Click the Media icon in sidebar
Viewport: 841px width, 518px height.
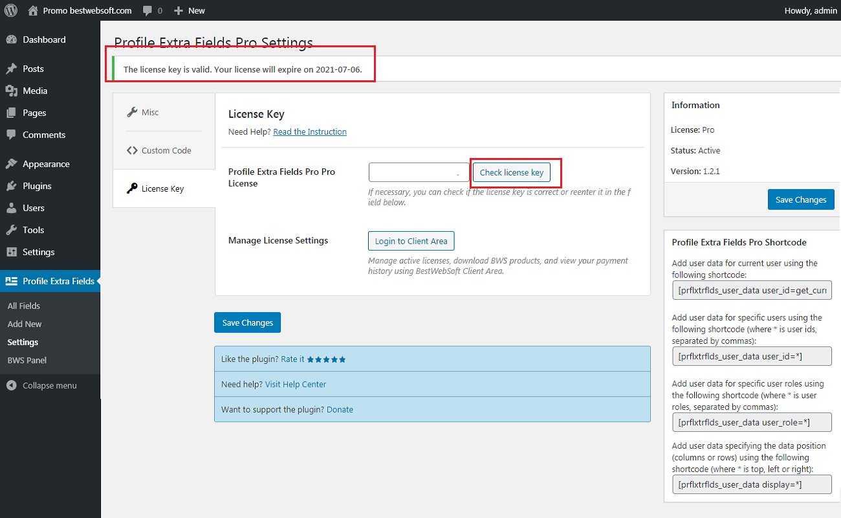tap(11, 91)
